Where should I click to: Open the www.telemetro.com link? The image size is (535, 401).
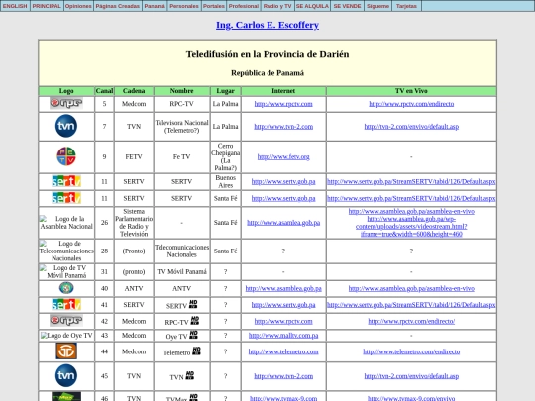click(x=283, y=351)
